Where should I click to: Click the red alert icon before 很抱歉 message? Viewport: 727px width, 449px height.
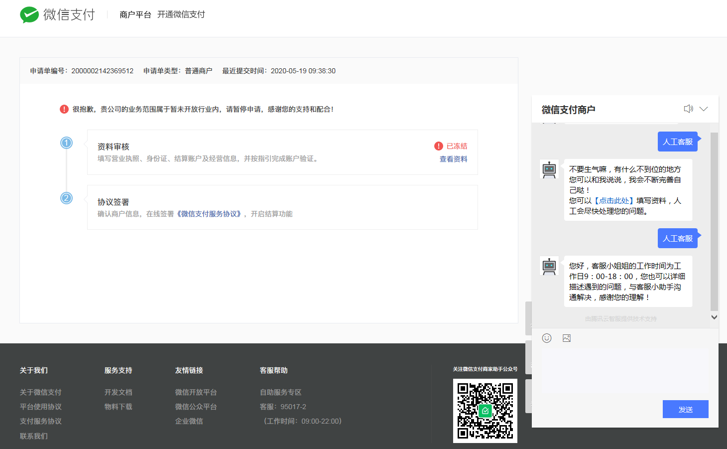tap(64, 109)
